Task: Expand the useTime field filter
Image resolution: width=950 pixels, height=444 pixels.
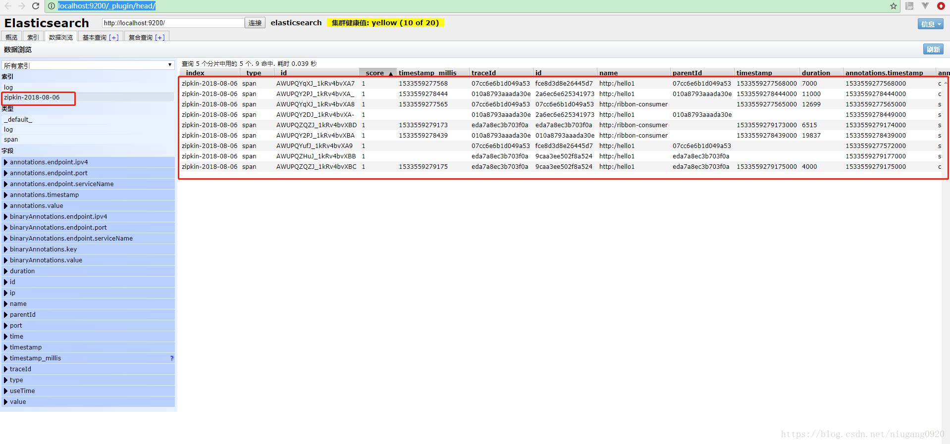Action: click(88, 391)
